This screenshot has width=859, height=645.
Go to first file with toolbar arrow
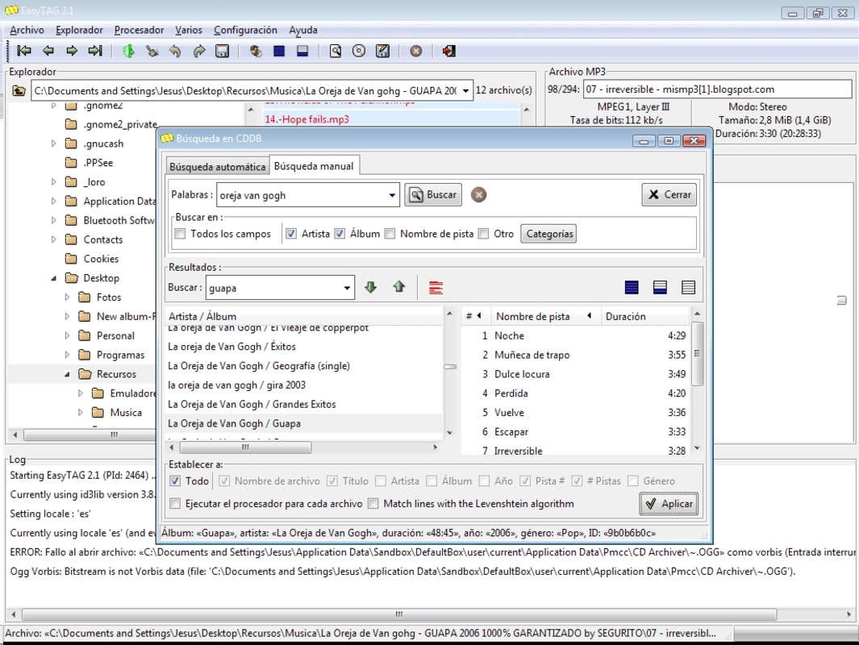pos(24,51)
